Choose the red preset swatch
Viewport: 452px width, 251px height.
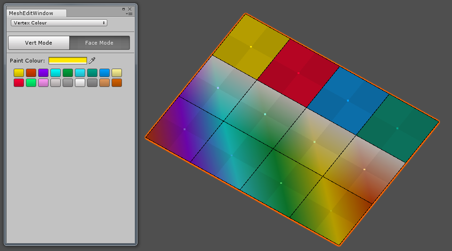click(19, 83)
